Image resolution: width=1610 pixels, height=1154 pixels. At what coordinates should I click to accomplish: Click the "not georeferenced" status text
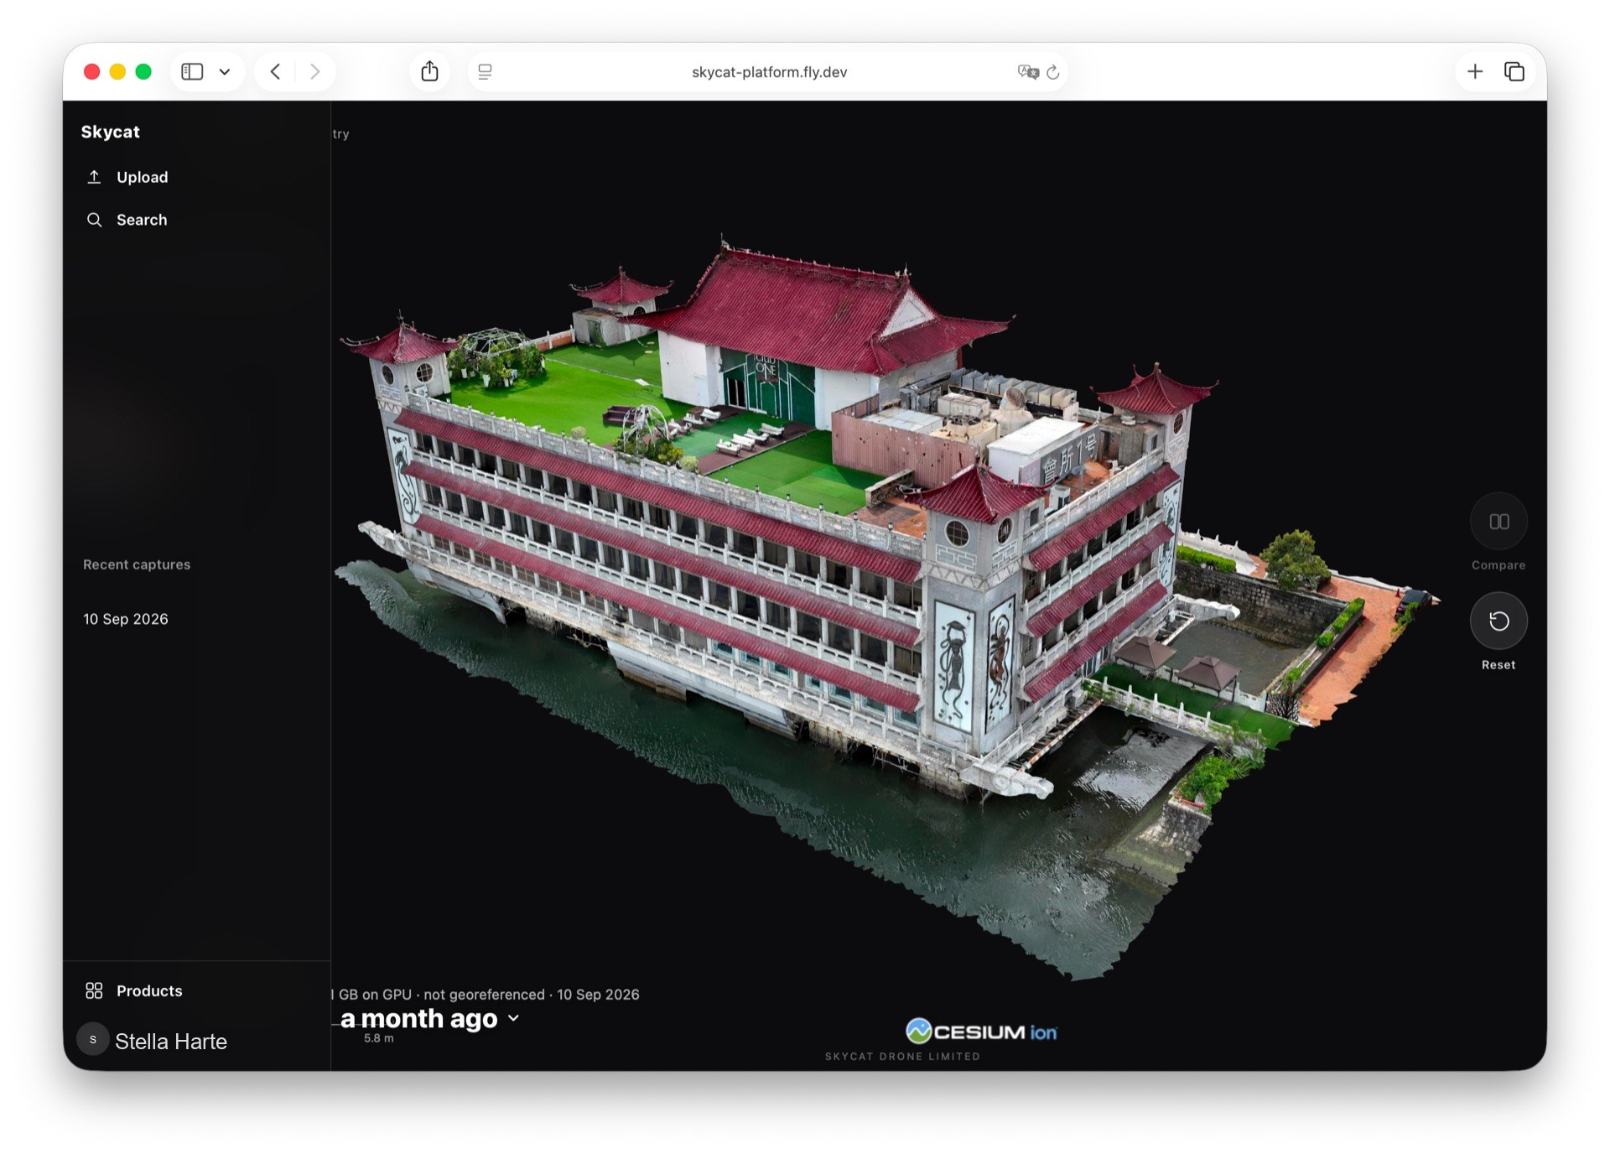484,995
